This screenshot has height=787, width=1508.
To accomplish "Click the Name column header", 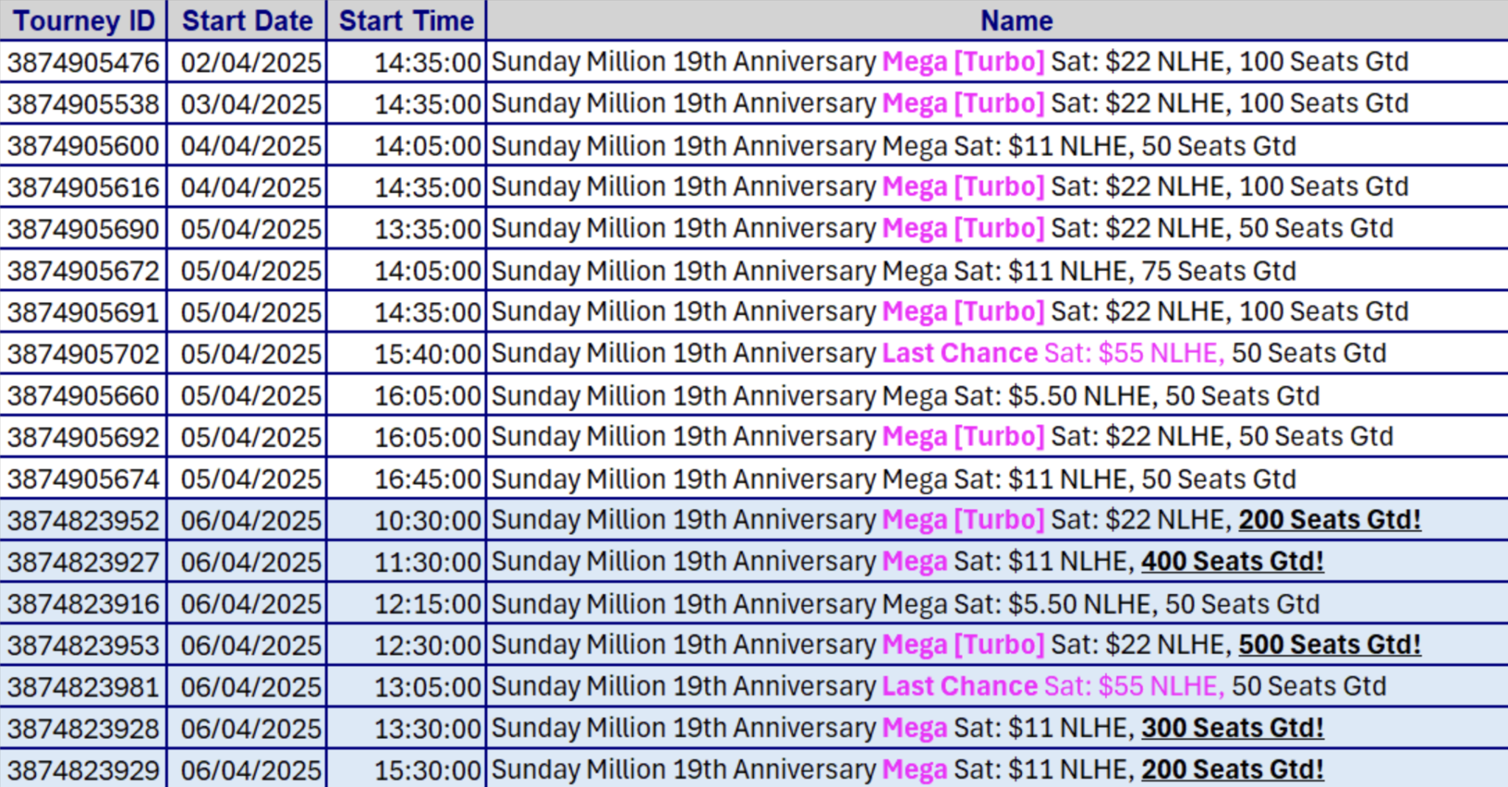I will point(1016,21).
